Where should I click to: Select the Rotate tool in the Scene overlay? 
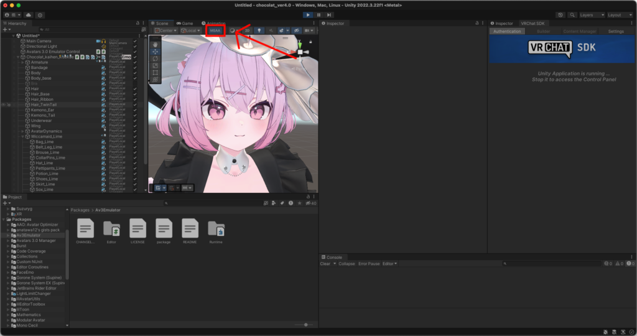click(x=155, y=58)
